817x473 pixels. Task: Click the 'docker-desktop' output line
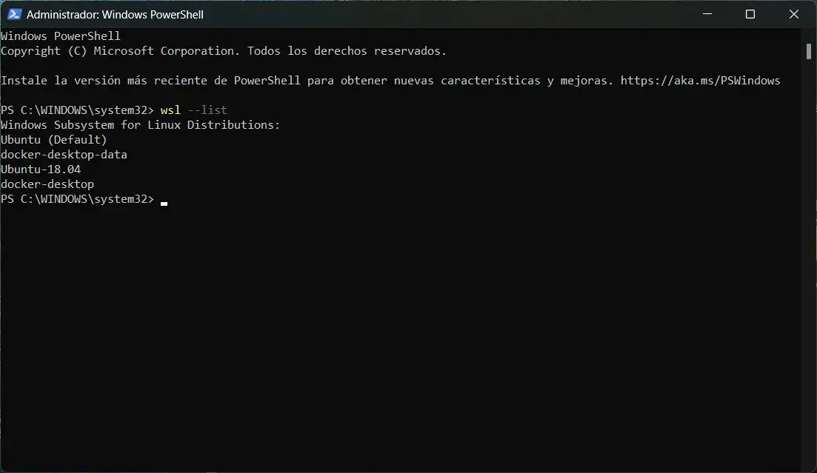tap(47, 184)
